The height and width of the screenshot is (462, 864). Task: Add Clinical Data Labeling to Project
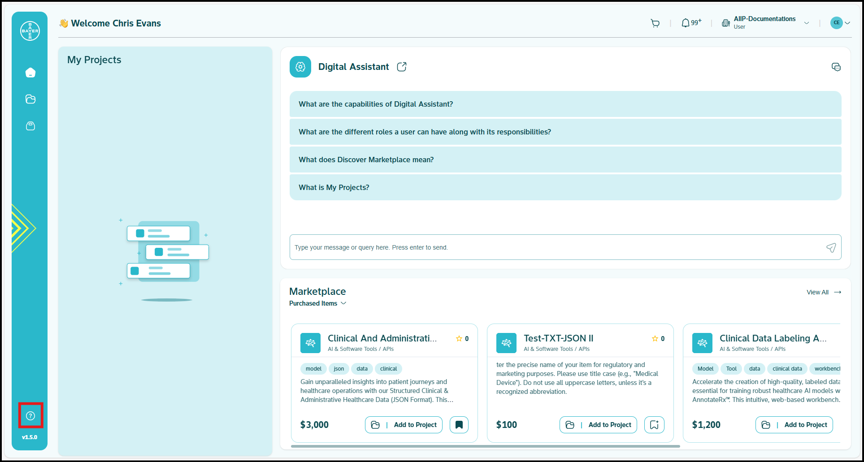pyautogui.click(x=794, y=424)
